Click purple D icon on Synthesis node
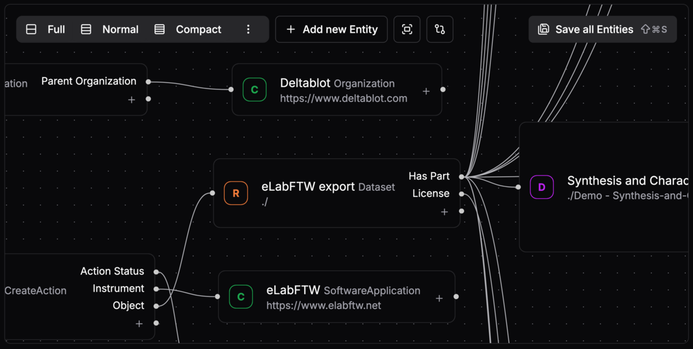Screen dimensions: 693x349 click(x=542, y=187)
